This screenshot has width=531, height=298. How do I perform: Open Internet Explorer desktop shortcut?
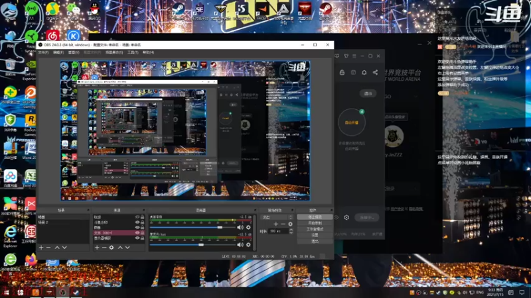pos(10,236)
